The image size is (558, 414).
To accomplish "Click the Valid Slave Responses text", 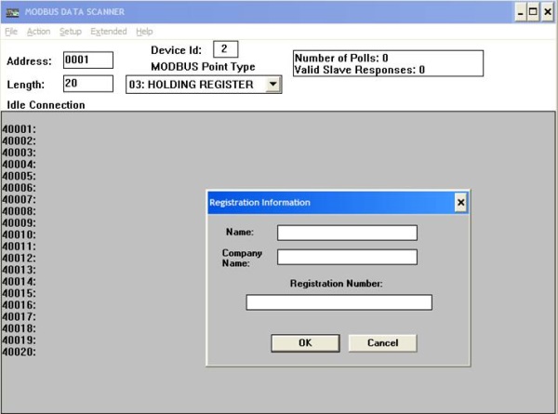I will pyautogui.click(x=360, y=70).
